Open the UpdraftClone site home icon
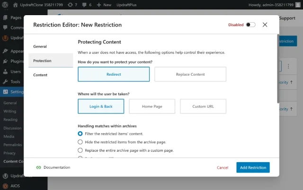 click(x=15, y=5)
